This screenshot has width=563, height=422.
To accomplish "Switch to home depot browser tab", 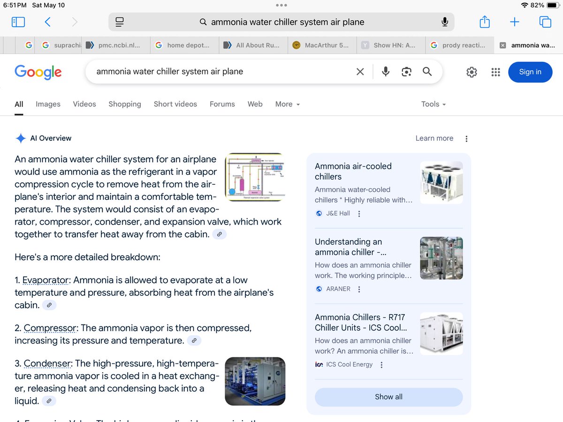I will click(184, 45).
